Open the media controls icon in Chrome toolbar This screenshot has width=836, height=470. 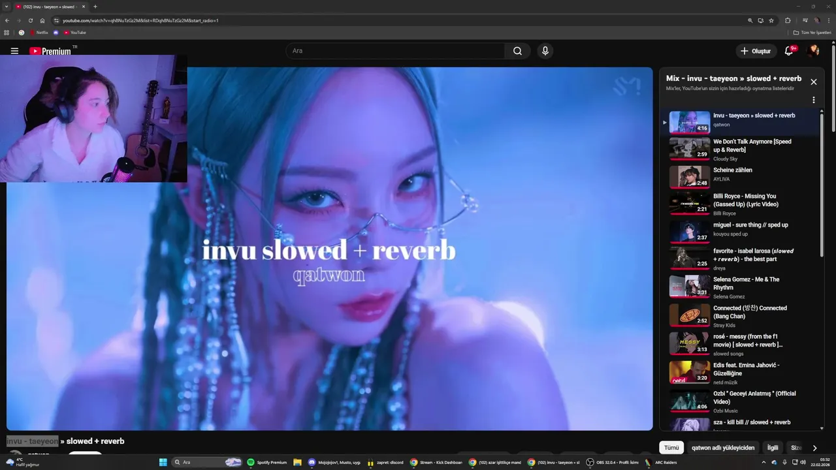point(805,20)
